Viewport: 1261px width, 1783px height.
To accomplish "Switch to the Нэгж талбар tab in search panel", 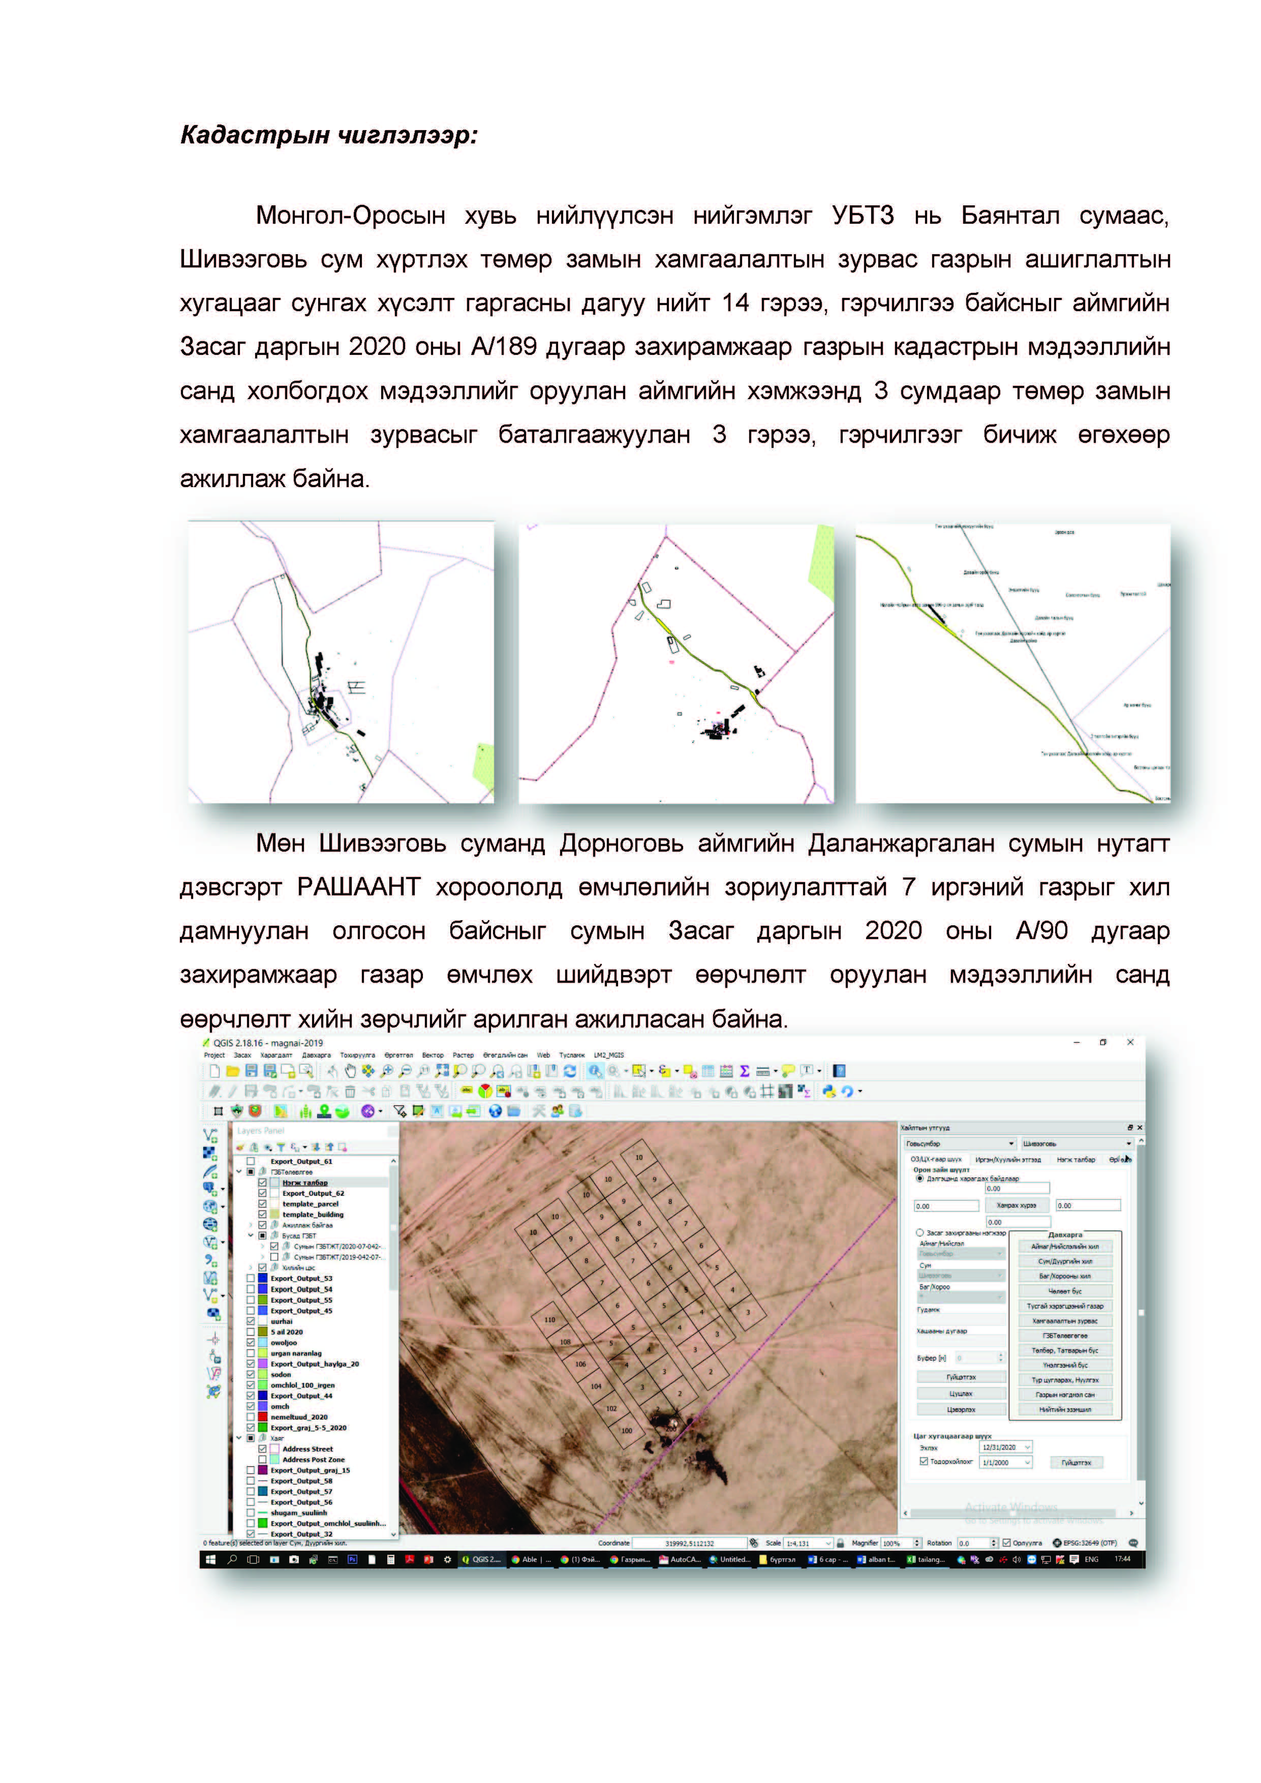I will click(x=1076, y=1160).
